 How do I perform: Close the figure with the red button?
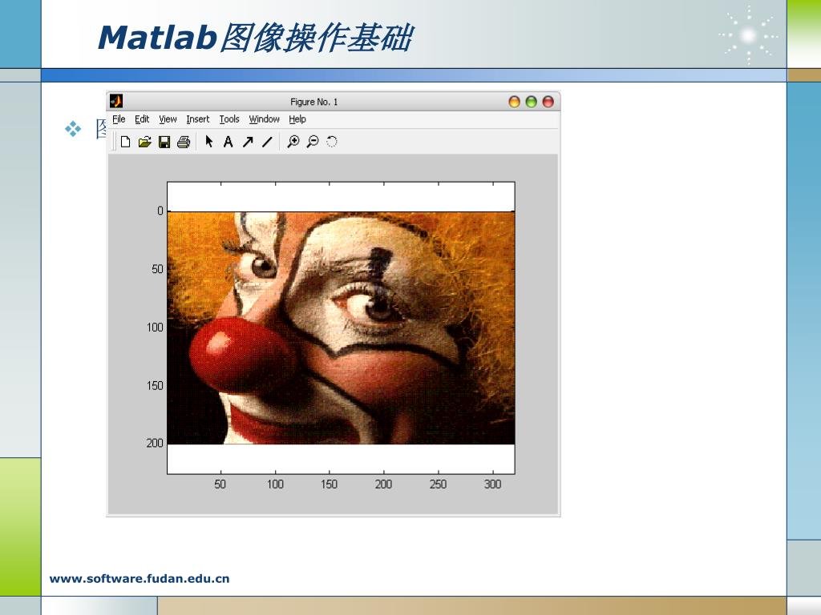click(x=548, y=102)
